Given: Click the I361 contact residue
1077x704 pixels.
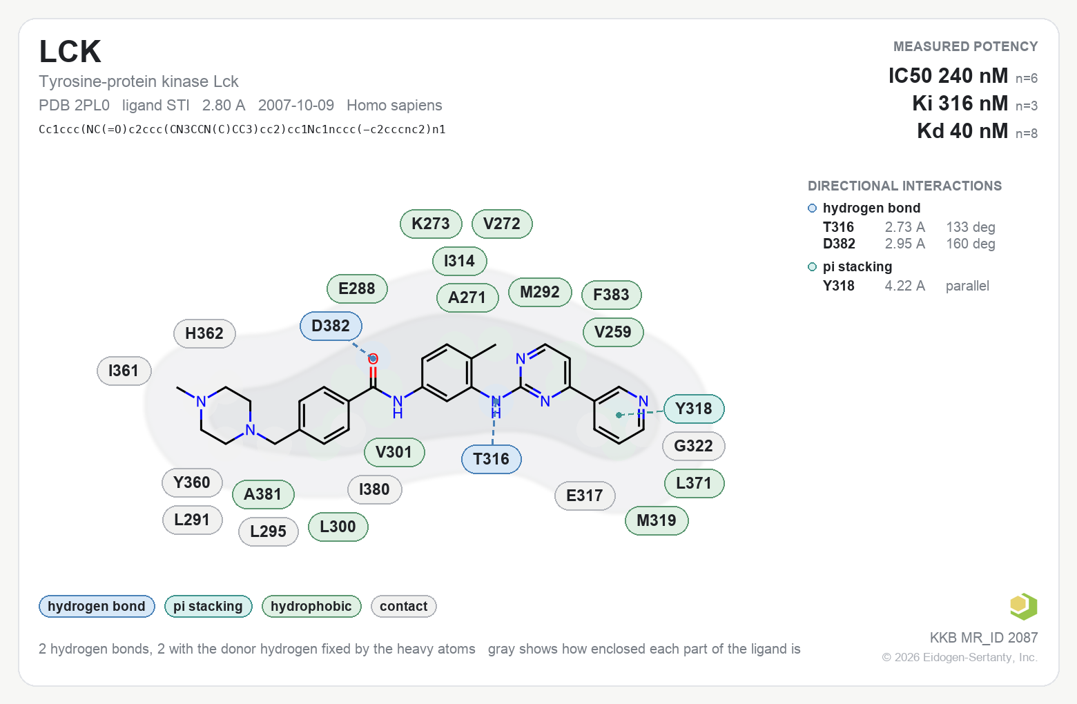Looking at the screenshot, I should point(124,371).
